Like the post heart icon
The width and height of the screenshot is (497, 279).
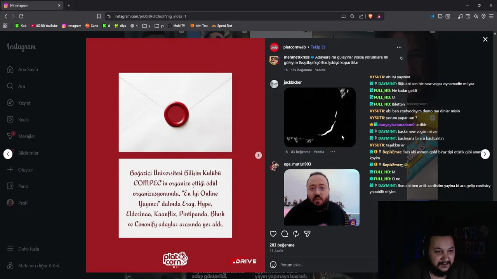(273, 234)
